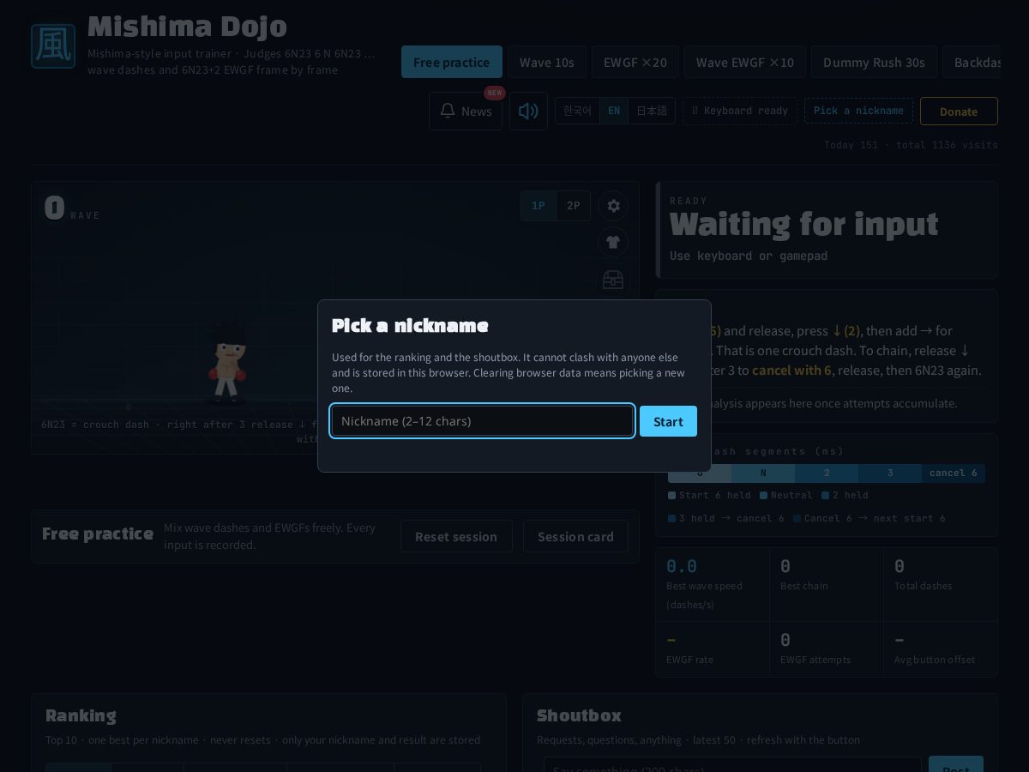Switch to 1P side
The height and width of the screenshot is (772, 1029).
coord(539,206)
